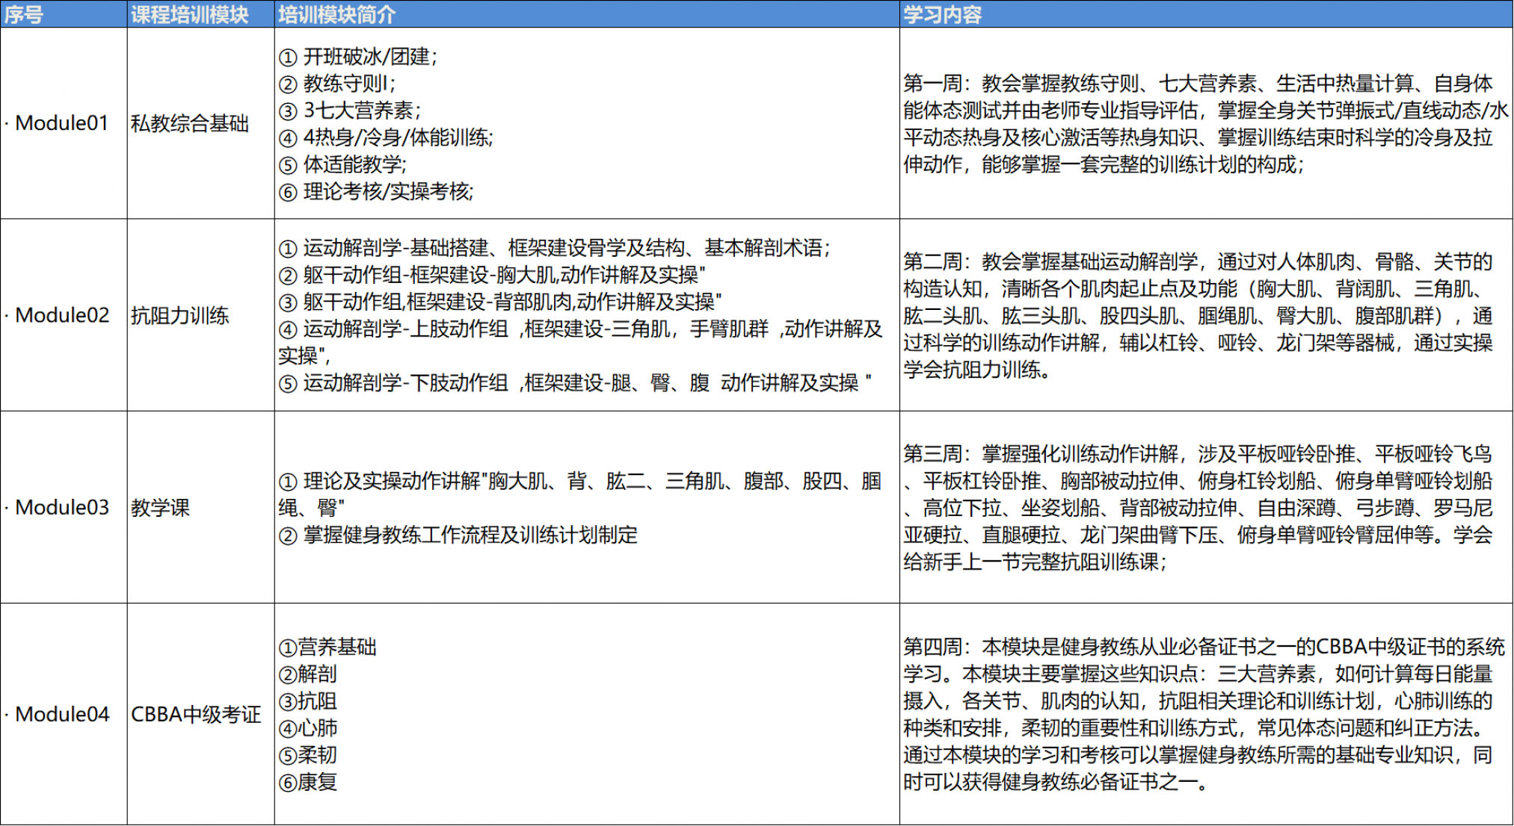The width and height of the screenshot is (1514, 826).
Task: Select the 抗阻力训练 cell
Action: 200,315
